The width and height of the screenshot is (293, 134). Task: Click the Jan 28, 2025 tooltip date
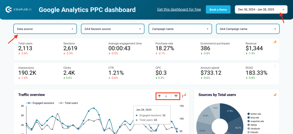click(x=144, y=109)
